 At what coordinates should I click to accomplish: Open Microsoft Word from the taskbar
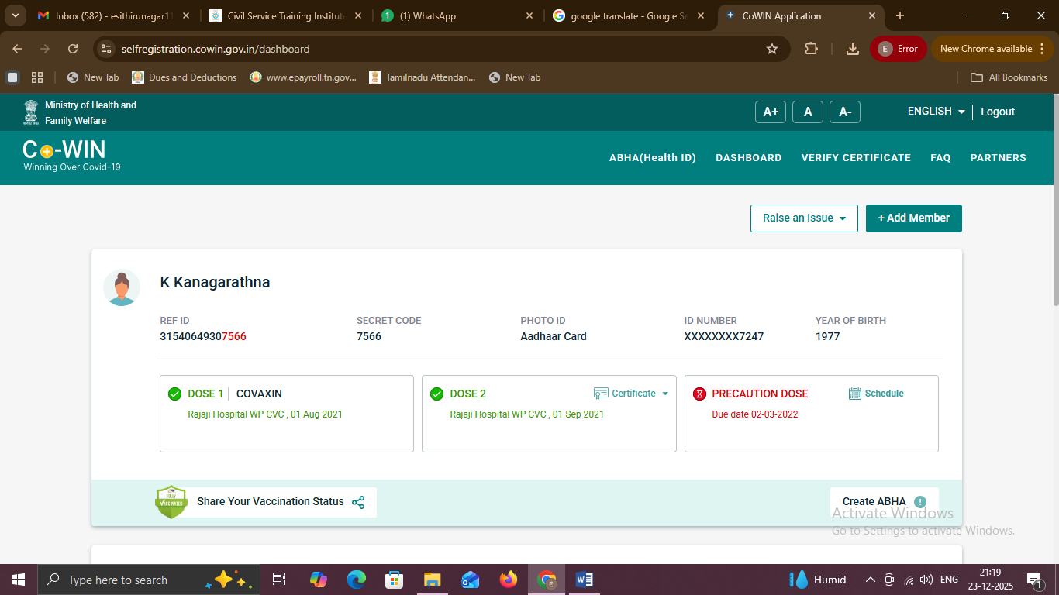(584, 580)
